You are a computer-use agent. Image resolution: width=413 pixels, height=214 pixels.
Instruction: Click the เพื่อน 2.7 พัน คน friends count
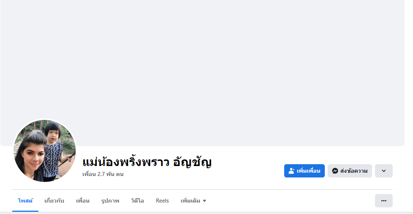pos(103,174)
